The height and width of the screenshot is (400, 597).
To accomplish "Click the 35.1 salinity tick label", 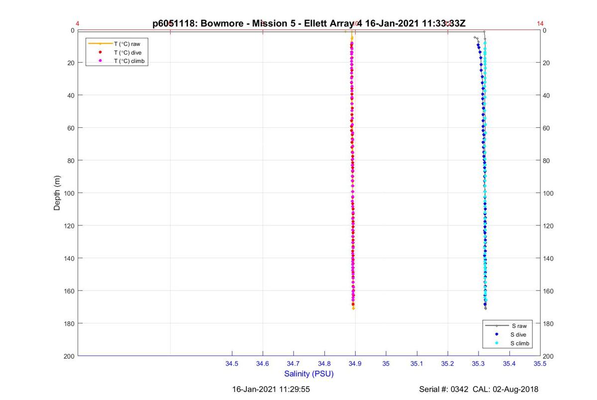I will coord(417,364).
